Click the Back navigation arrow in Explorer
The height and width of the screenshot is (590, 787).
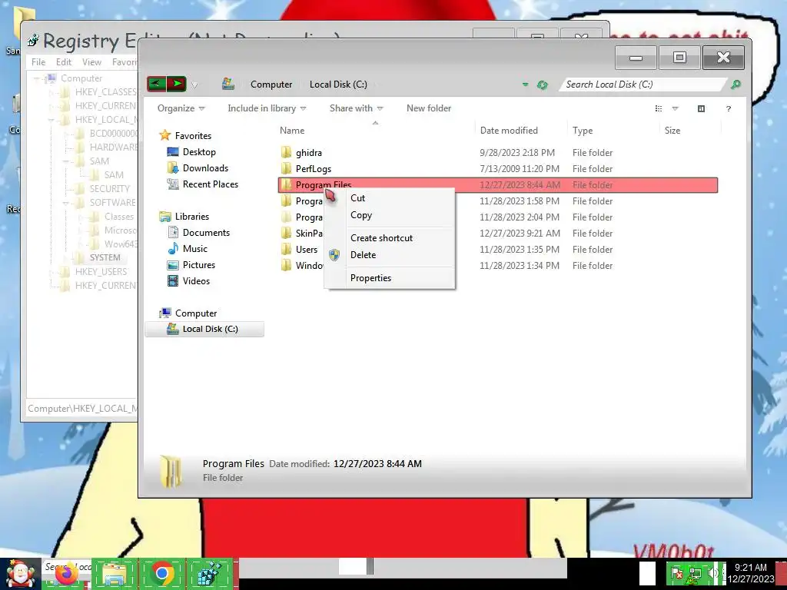(157, 84)
